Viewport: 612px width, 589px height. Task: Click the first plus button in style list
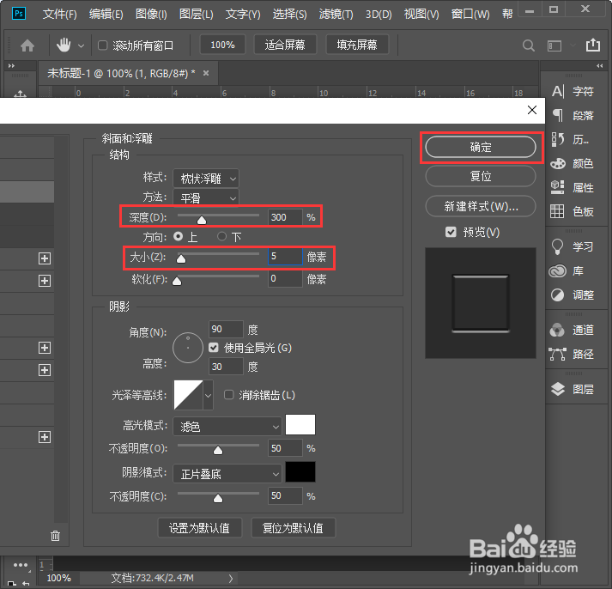pyautogui.click(x=45, y=258)
